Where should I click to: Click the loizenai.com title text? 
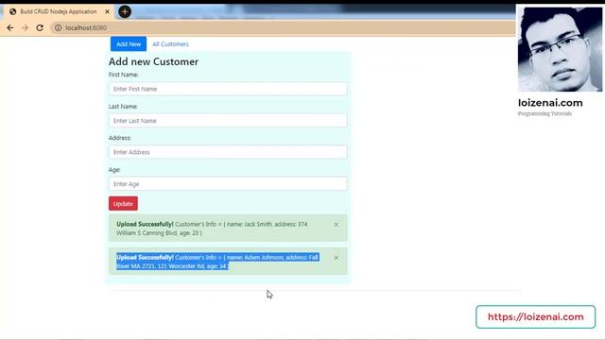pyautogui.click(x=550, y=103)
